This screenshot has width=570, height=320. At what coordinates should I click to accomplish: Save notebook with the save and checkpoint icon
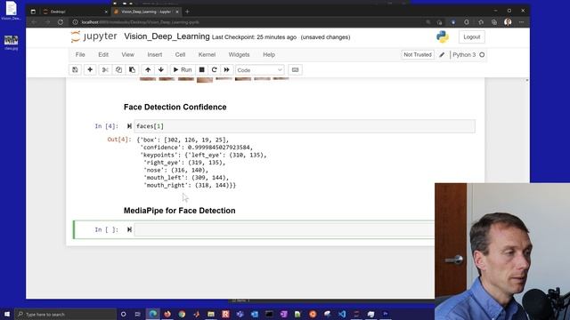(75, 69)
